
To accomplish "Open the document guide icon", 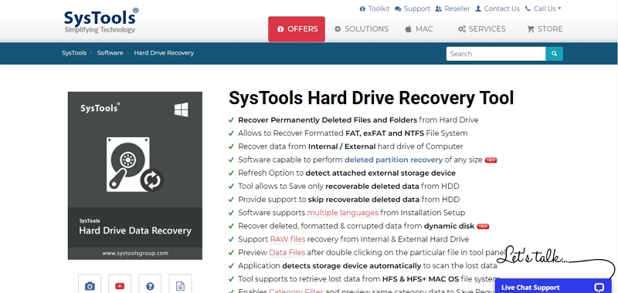I will pyautogui.click(x=180, y=285).
